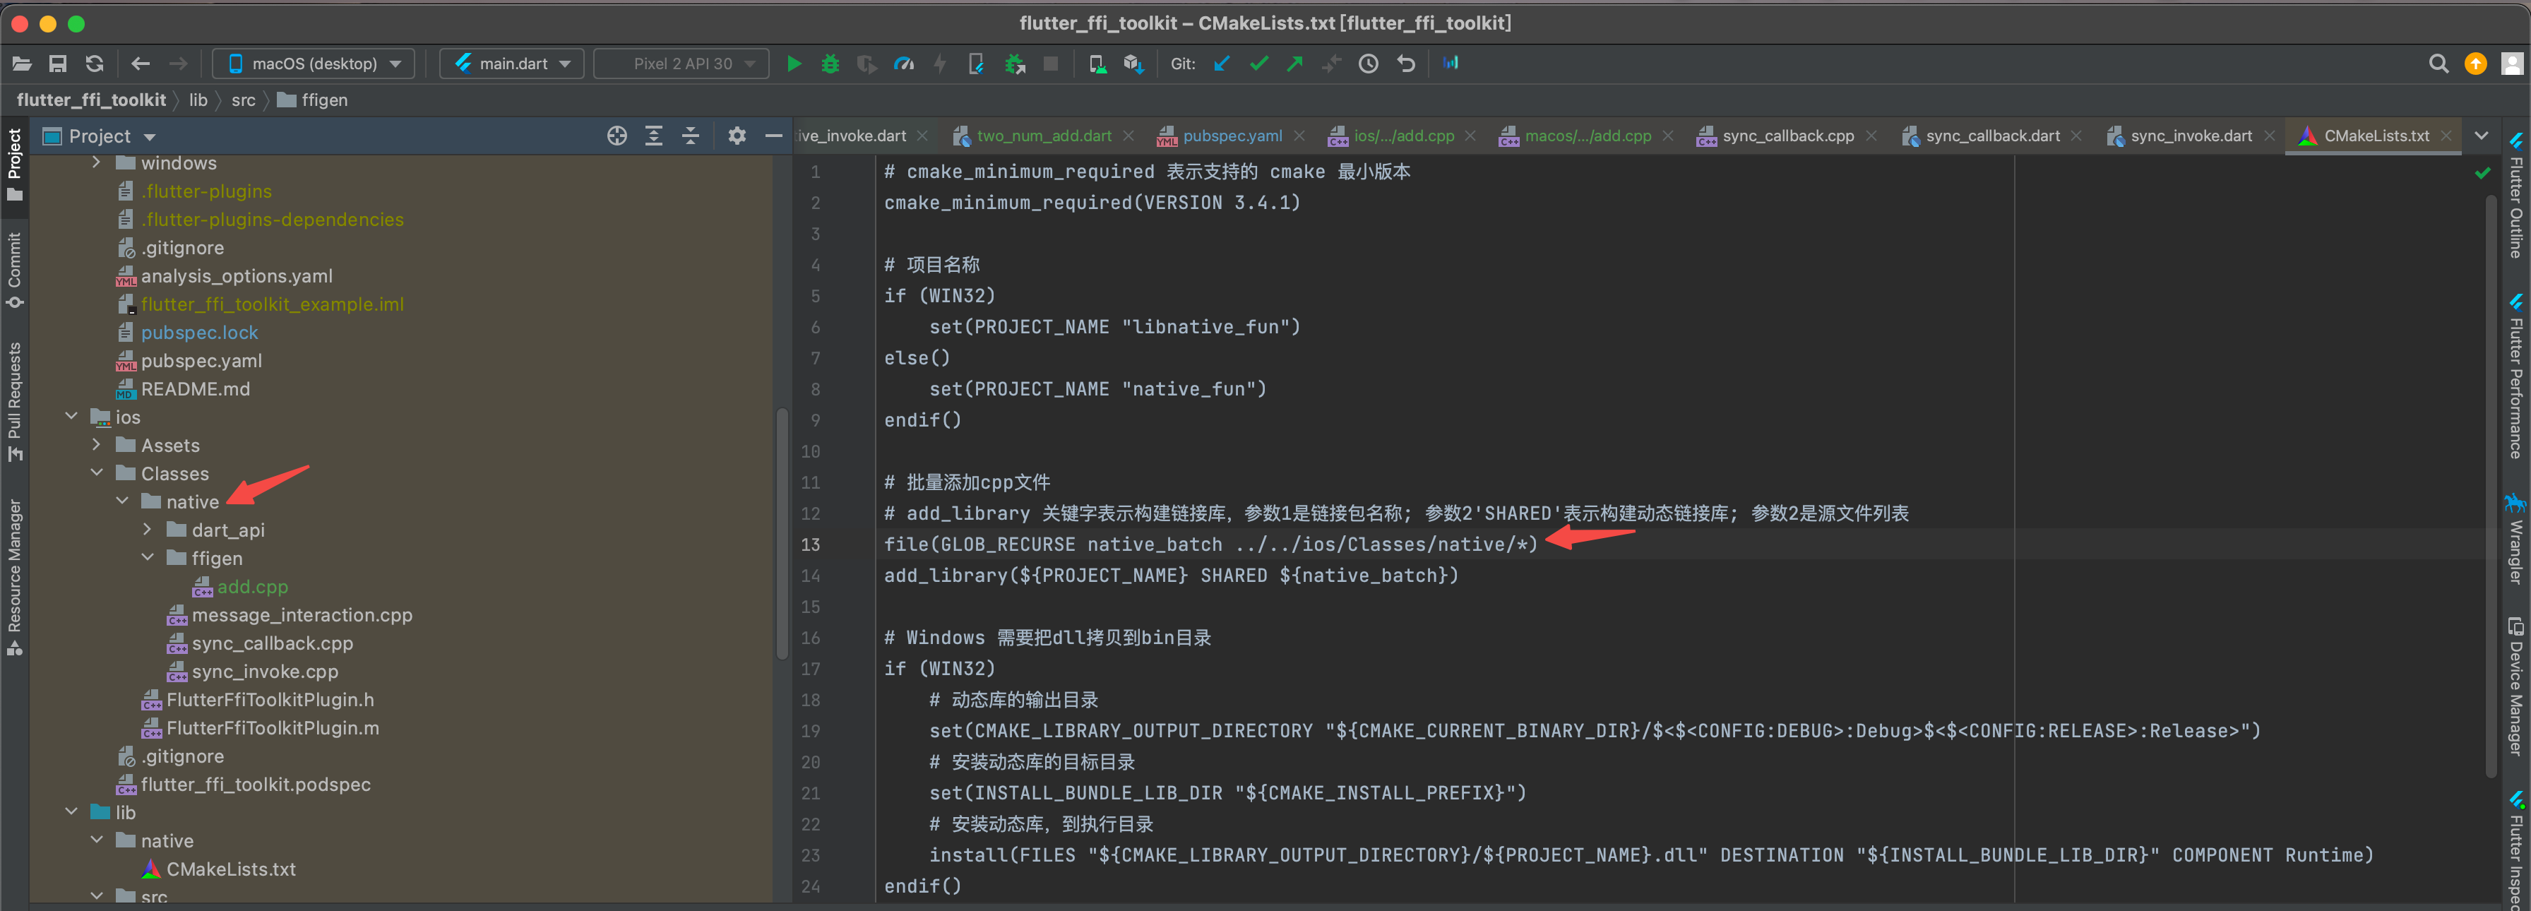
Task: Click the Git commit checkmark icon
Action: 1258,64
